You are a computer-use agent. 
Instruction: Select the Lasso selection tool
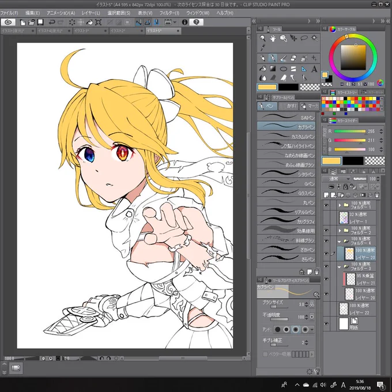[304, 38]
